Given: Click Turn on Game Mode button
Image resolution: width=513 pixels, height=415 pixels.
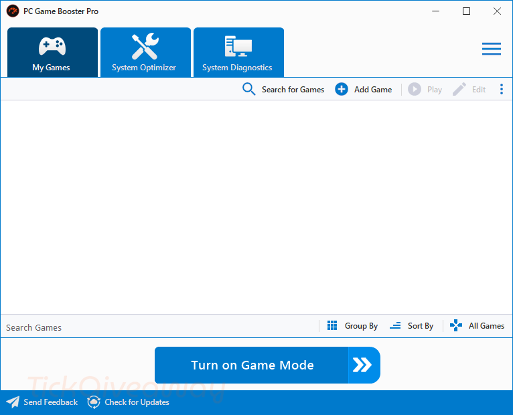Looking at the screenshot, I should [267, 365].
